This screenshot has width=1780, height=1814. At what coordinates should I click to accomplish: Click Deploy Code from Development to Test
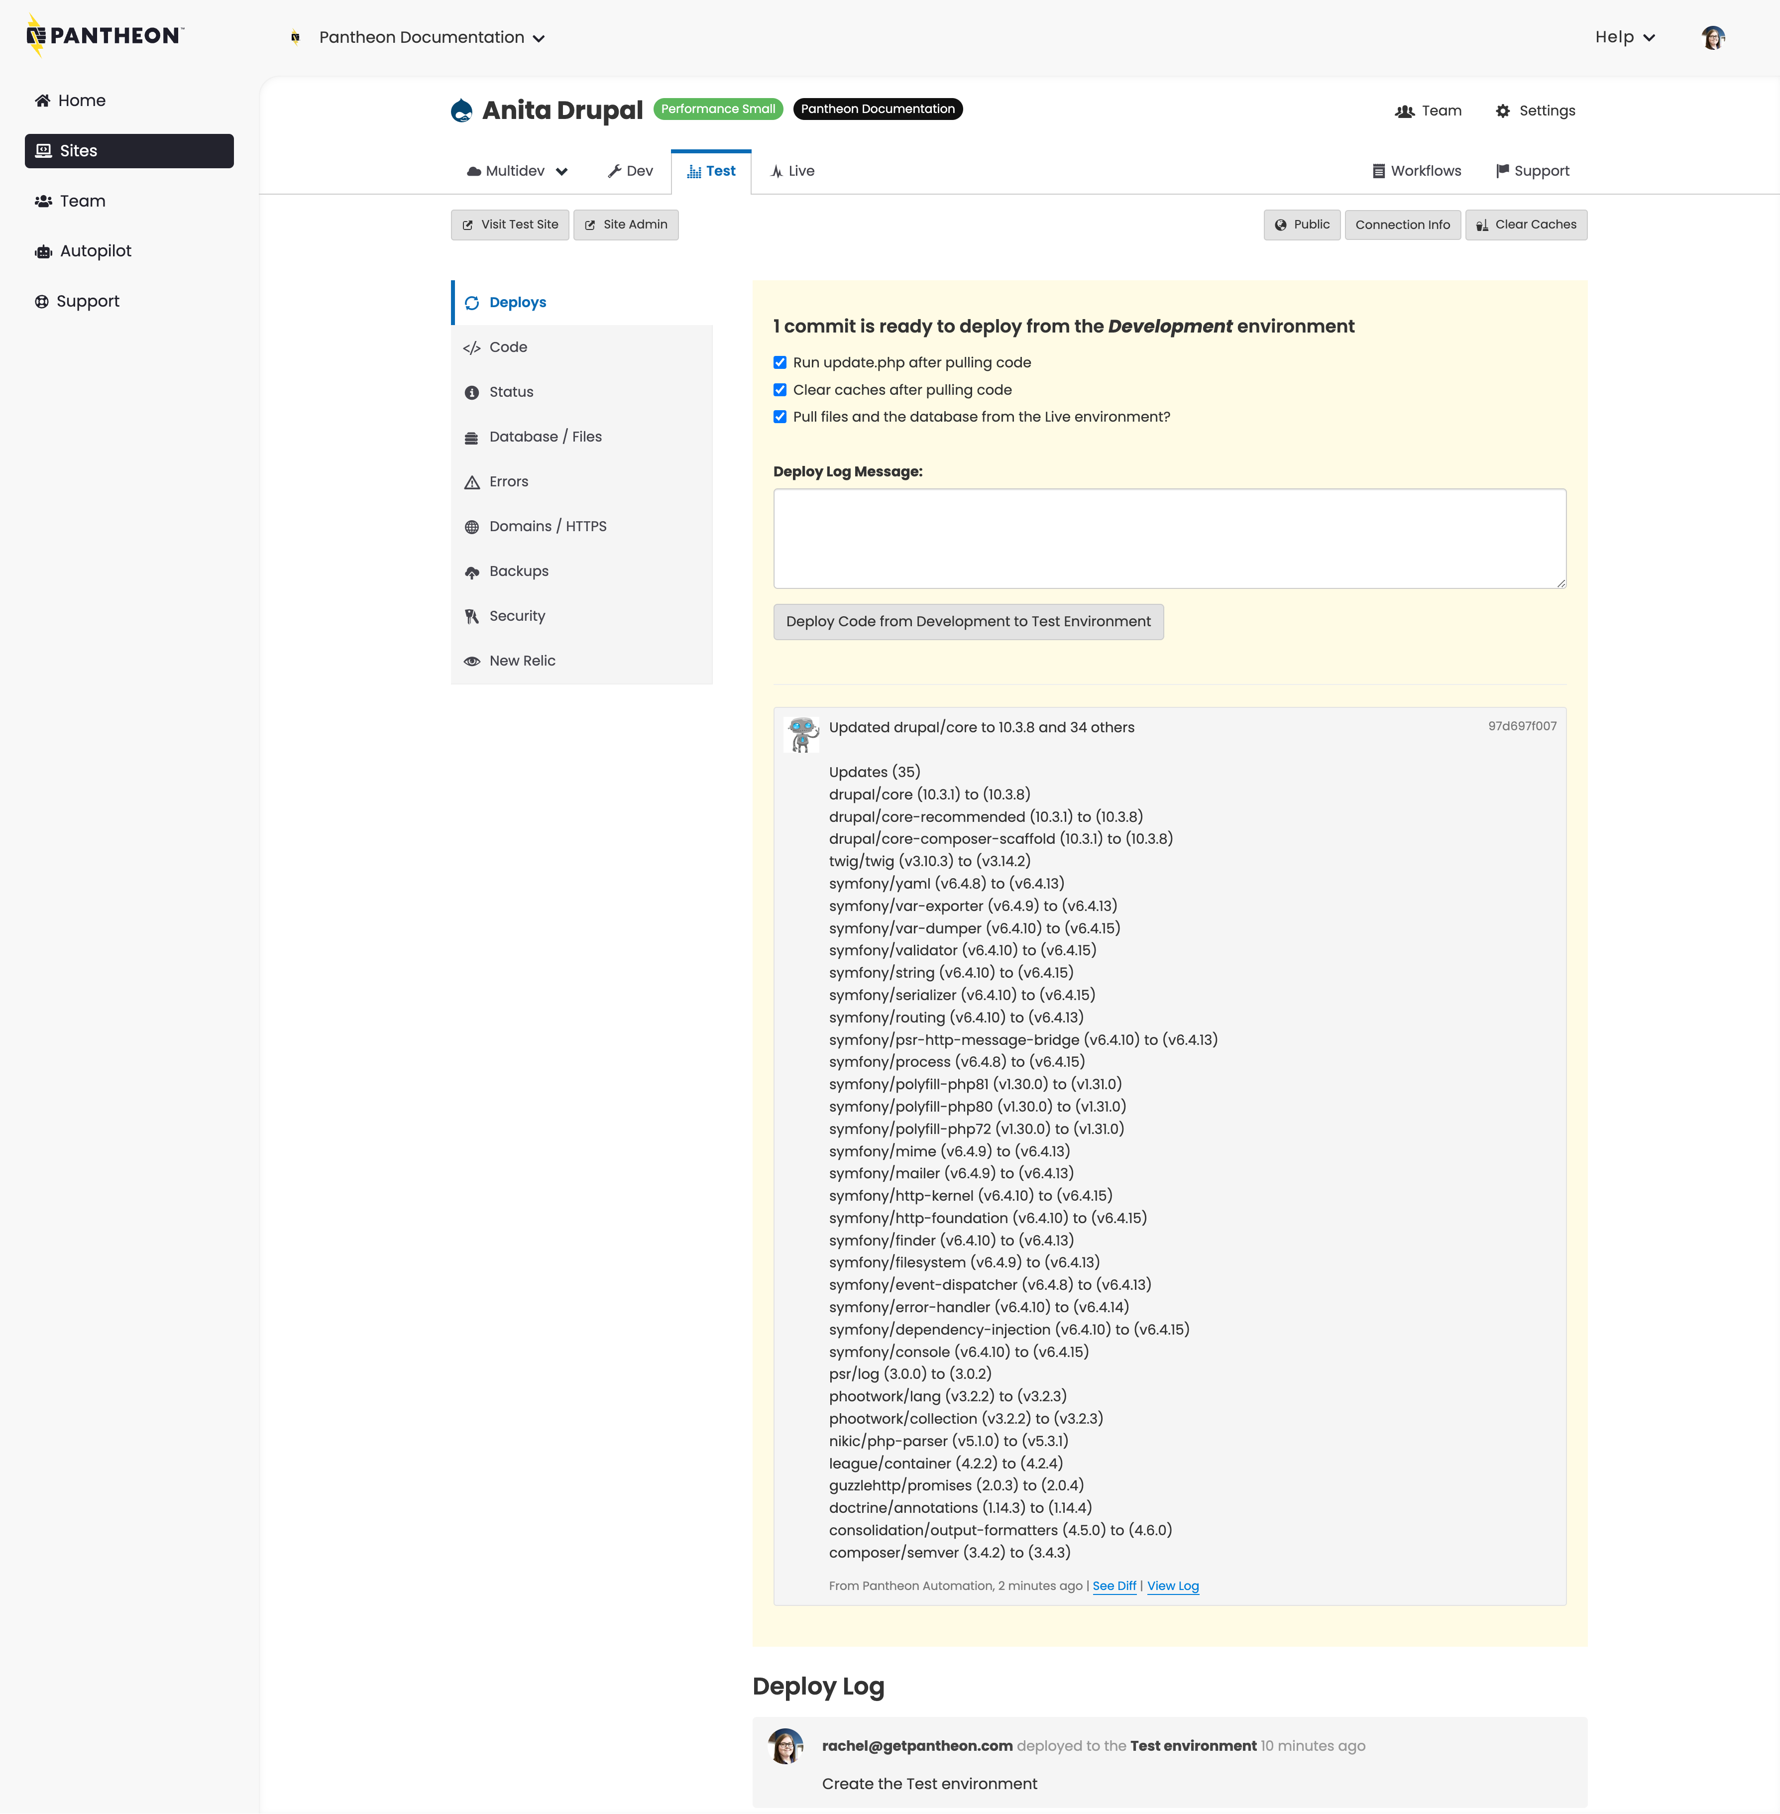[x=968, y=621]
